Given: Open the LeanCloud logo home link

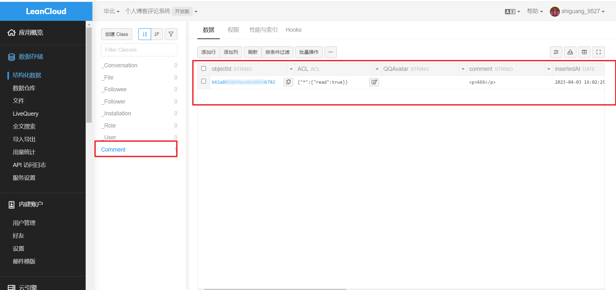Looking at the screenshot, I should (46, 11).
